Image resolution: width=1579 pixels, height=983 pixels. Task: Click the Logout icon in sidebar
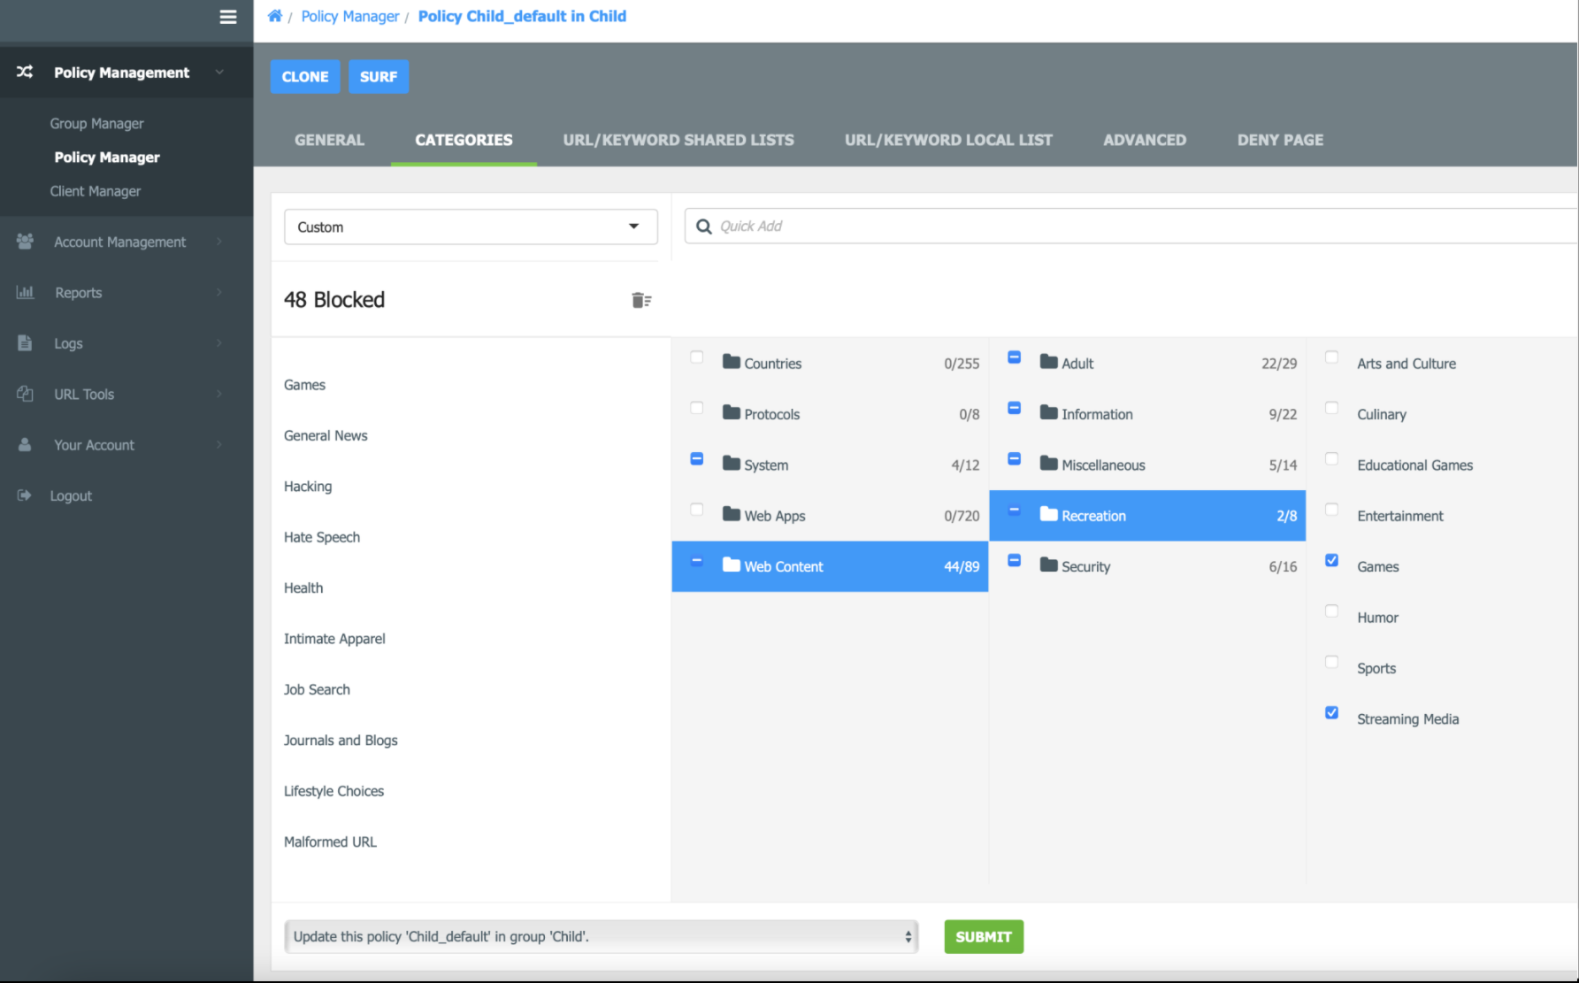[25, 495]
